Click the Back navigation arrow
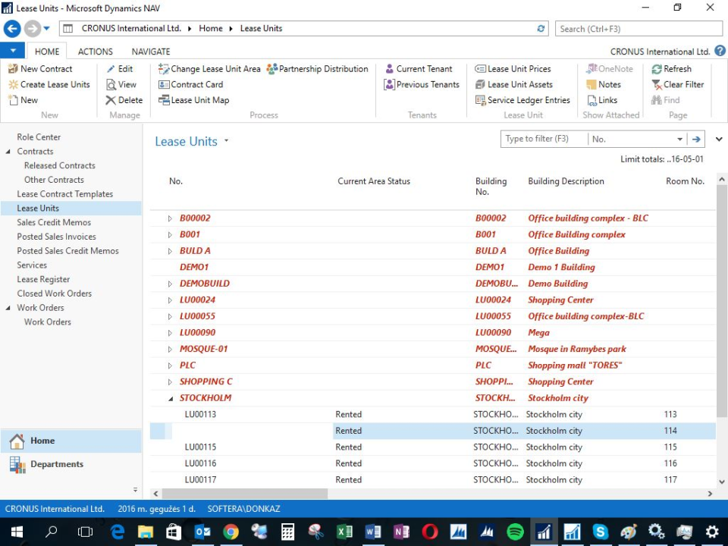The width and height of the screenshot is (728, 546). click(13, 29)
